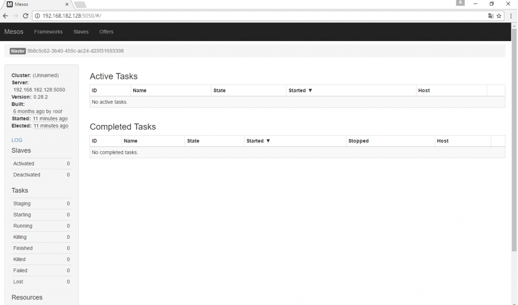Sort Completed Tasks by Stopped column
Viewport: 518px width, 305px height.
pyautogui.click(x=391, y=141)
